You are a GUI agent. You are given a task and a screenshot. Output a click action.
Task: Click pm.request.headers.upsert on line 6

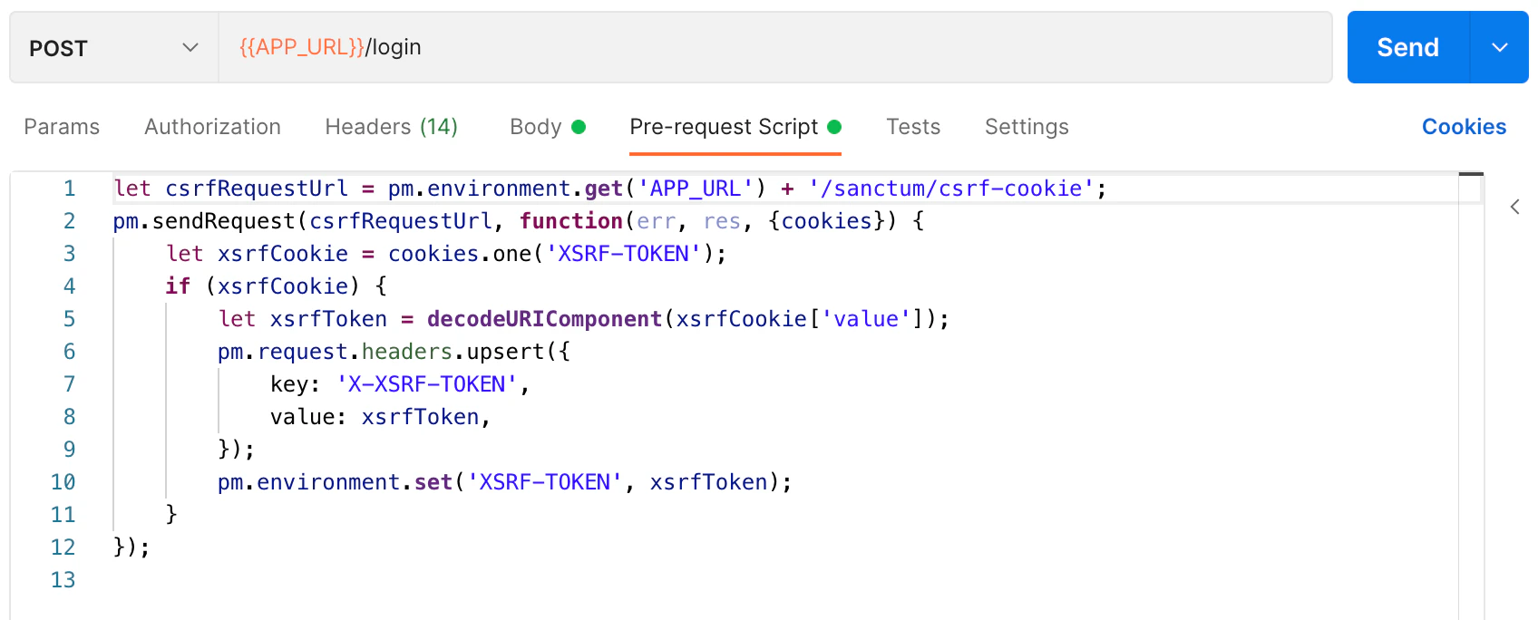[381, 352]
